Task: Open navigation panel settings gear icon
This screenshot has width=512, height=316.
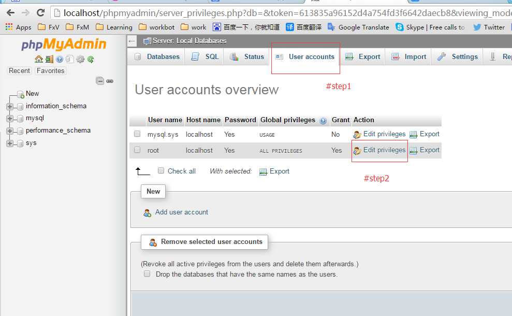Action: point(80,59)
